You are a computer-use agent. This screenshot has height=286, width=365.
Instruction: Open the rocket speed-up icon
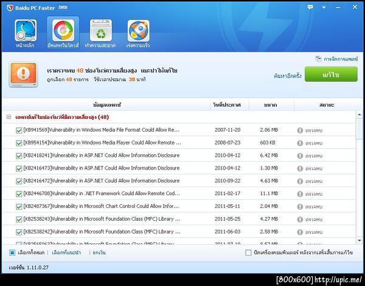point(139,30)
